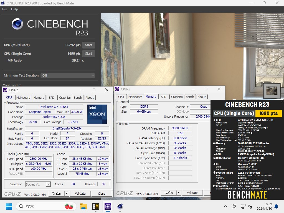Click the CPU-Z chip icon in the Memory window title
This screenshot has height=213, width=284.
pos(117,89)
